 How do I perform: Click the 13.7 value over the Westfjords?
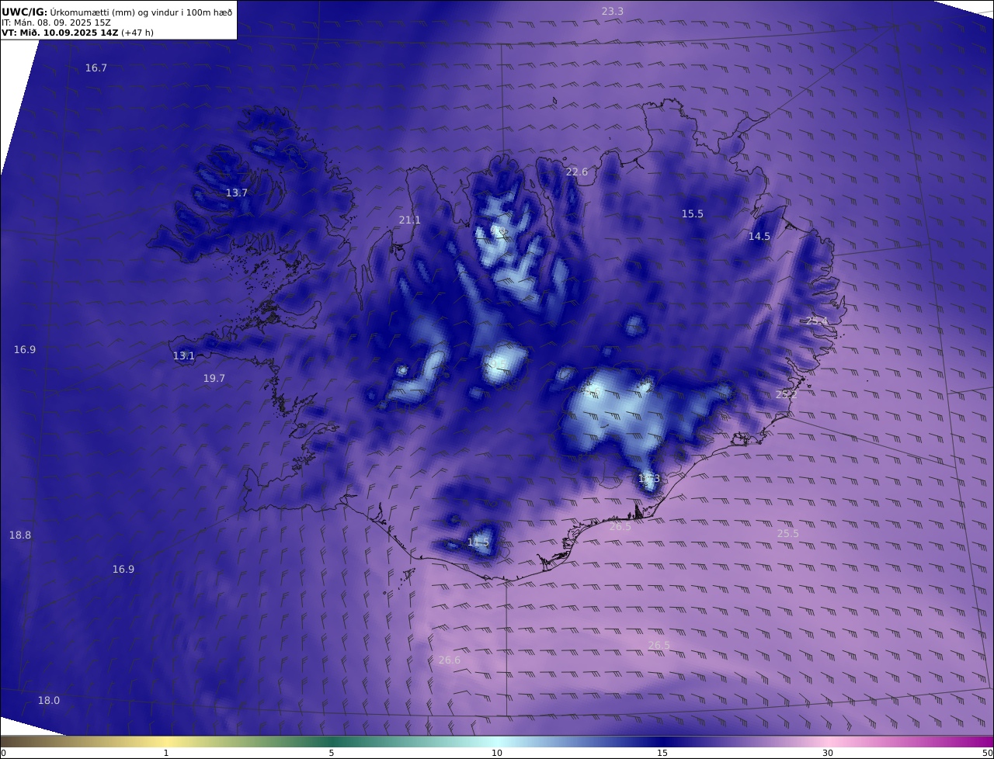(236, 193)
